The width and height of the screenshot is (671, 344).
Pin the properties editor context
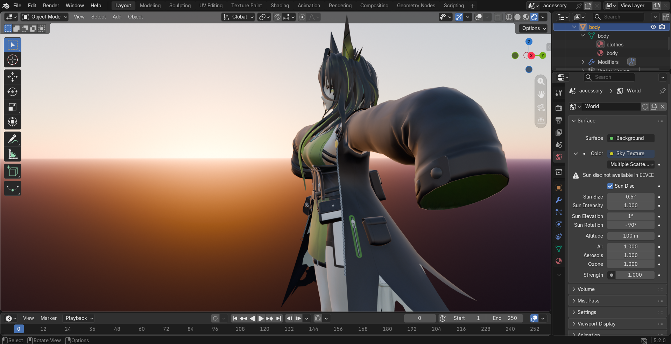click(662, 91)
